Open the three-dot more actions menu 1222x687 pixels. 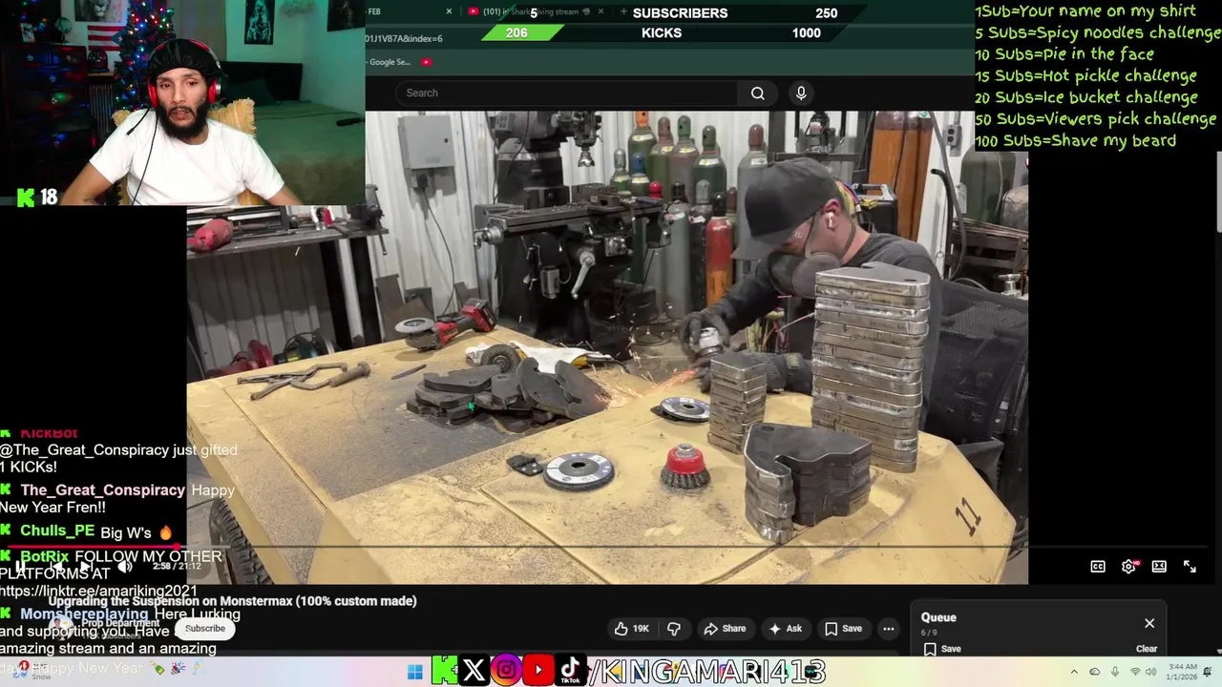tap(889, 629)
